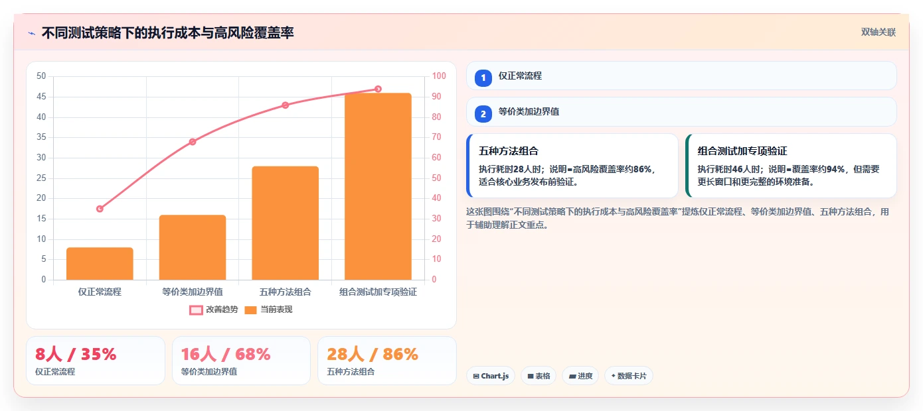Viewport: 923px width, 411px height.
Task: Click the orange bar for 等价类加边界值
Action: coord(193,247)
